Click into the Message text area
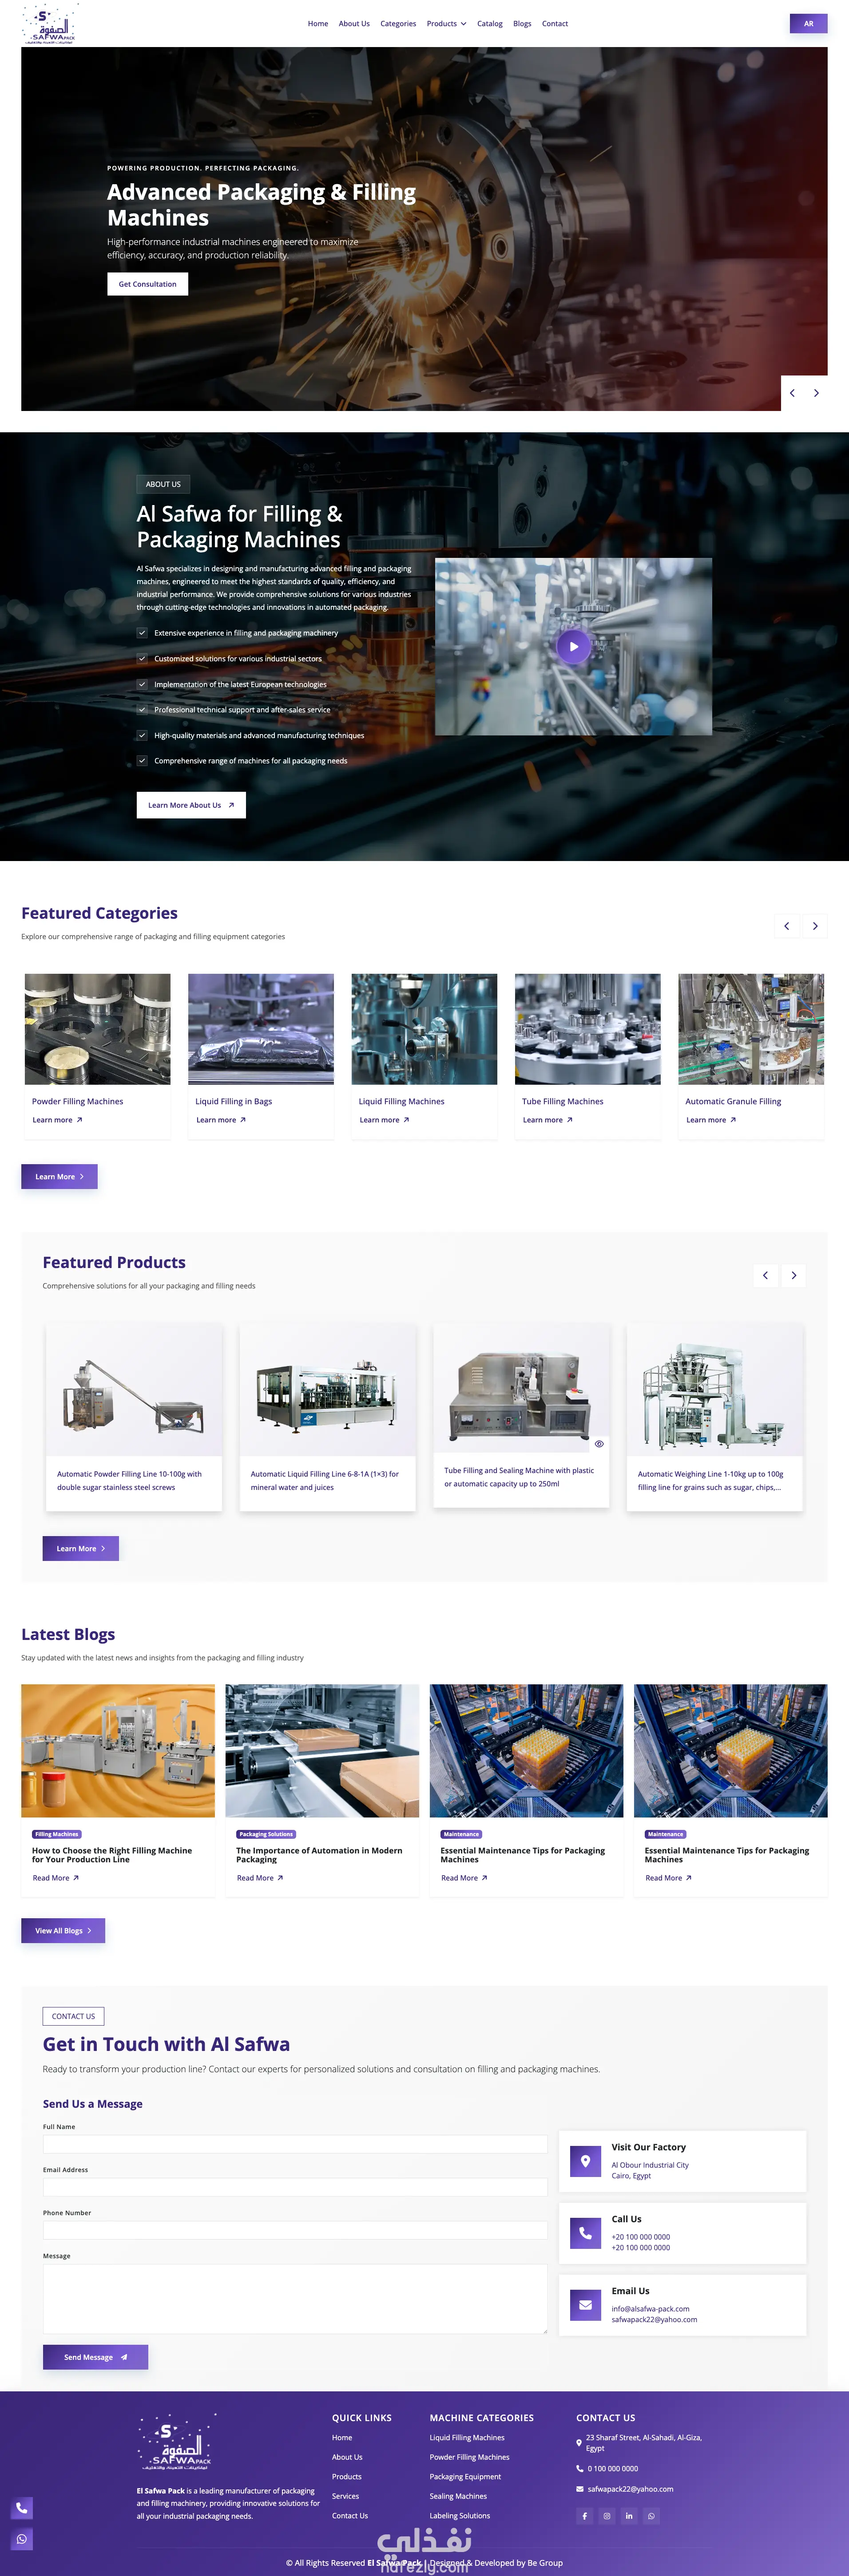Viewport: 849px width, 2576px height. (x=295, y=2299)
